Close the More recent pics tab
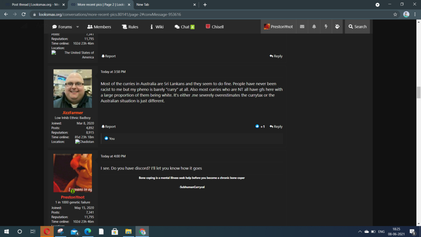The height and width of the screenshot is (237, 421). pyautogui.click(x=129, y=5)
